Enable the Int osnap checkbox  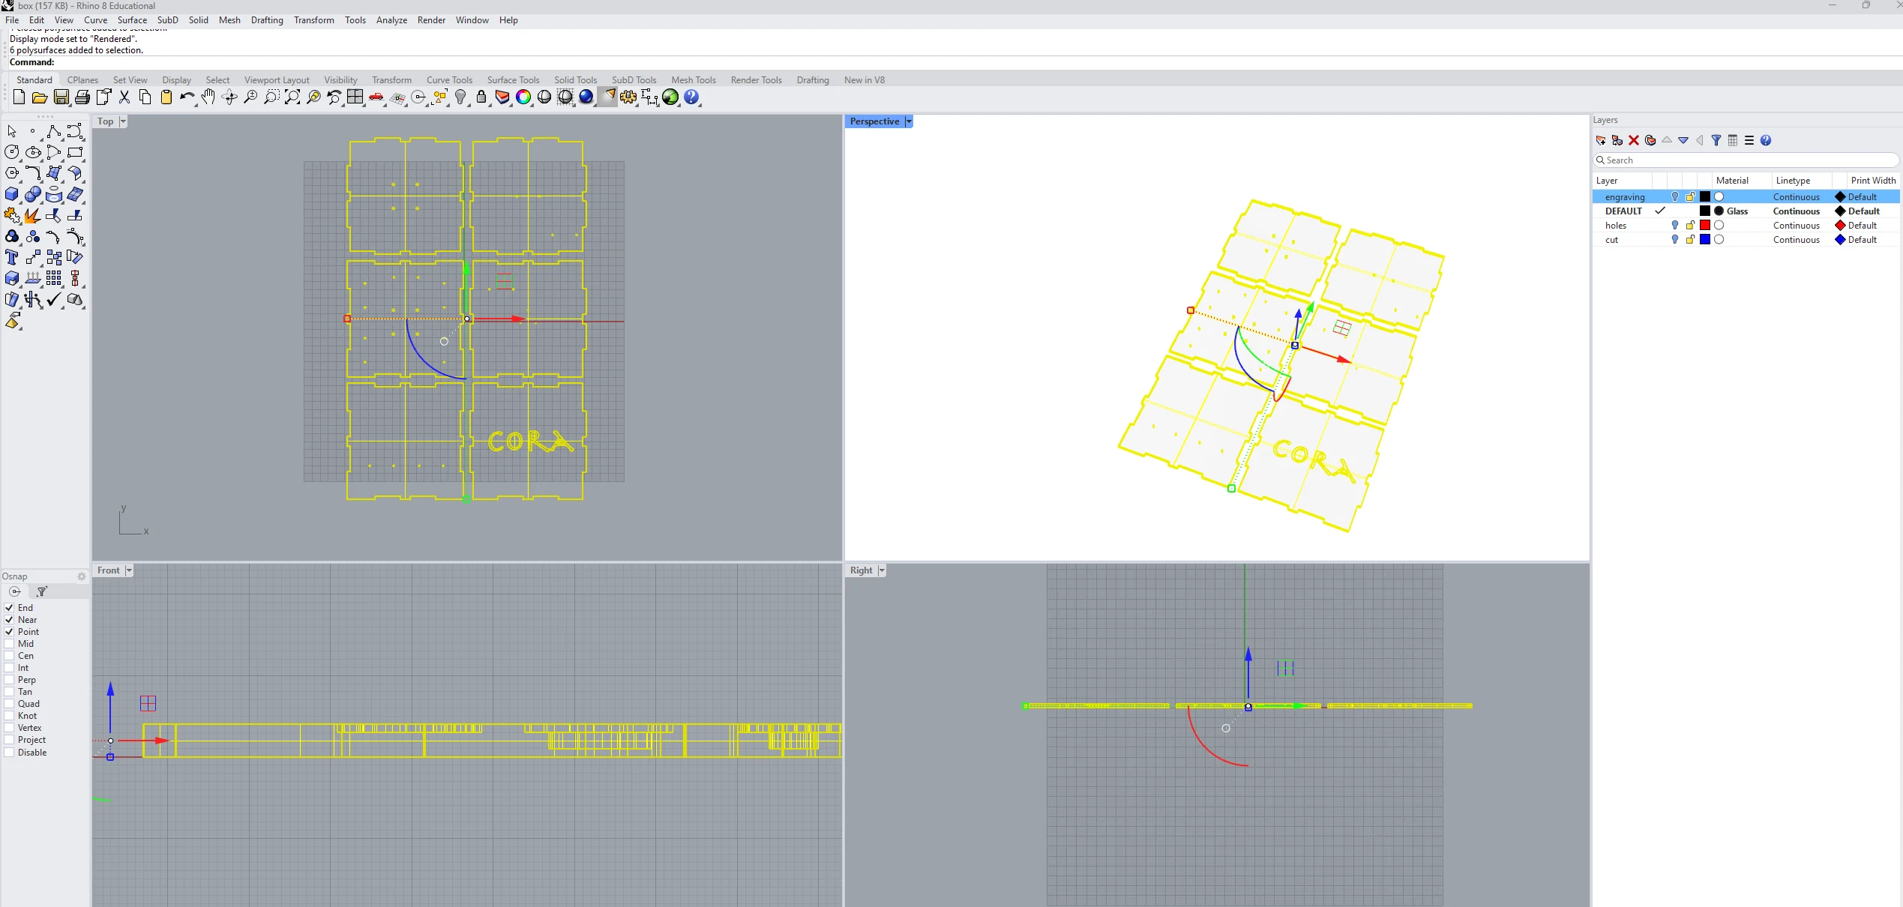(x=9, y=668)
